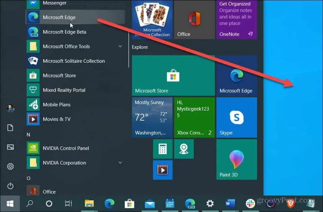Expand the Microsoft Office Tools folder
Screen dimensions: 323x212
click(75, 46)
